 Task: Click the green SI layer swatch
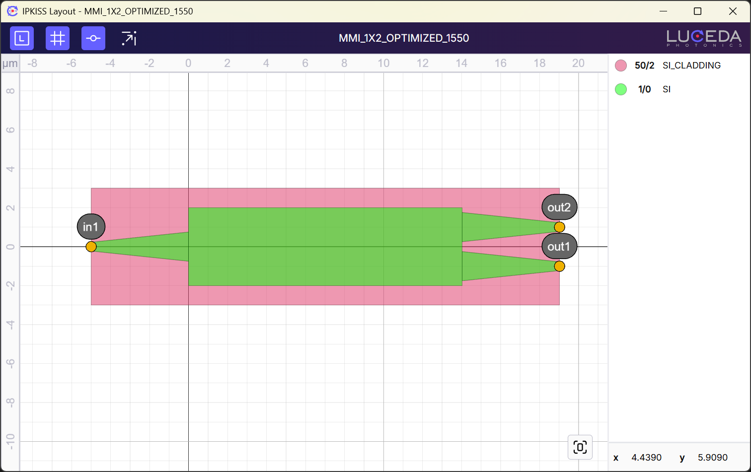click(621, 89)
